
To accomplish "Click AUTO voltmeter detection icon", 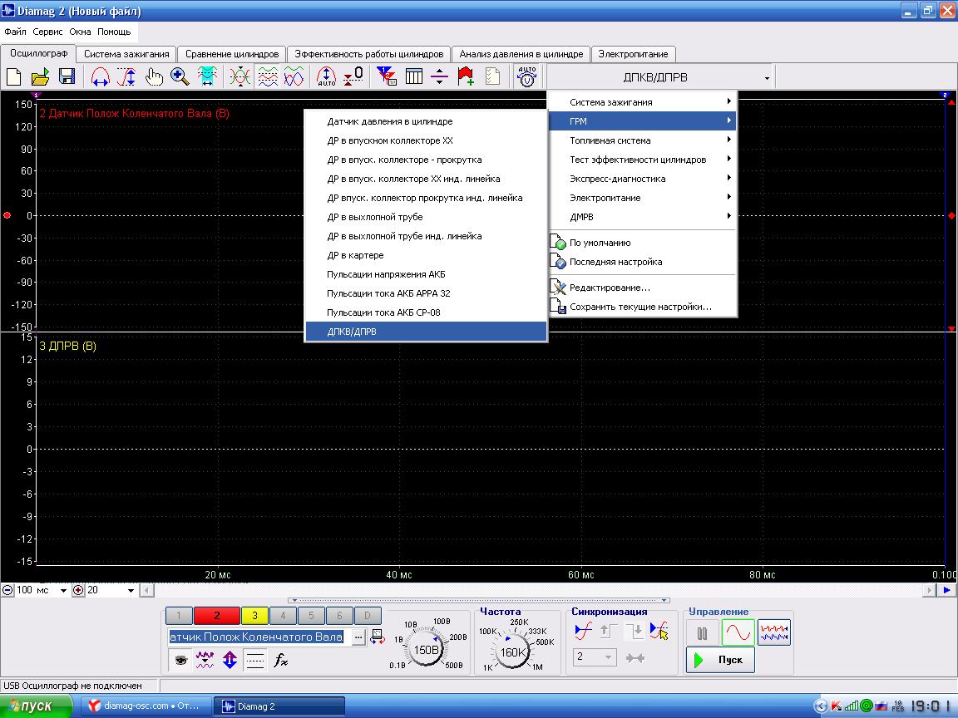I will [x=526, y=77].
